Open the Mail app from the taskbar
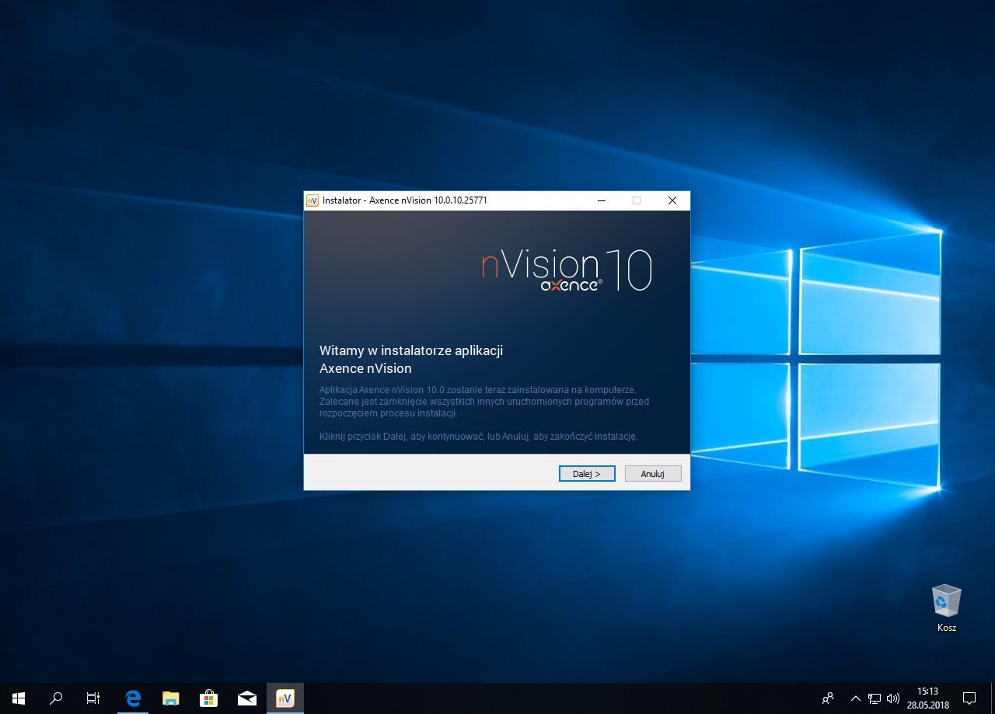995x714 pixels. 246,698
